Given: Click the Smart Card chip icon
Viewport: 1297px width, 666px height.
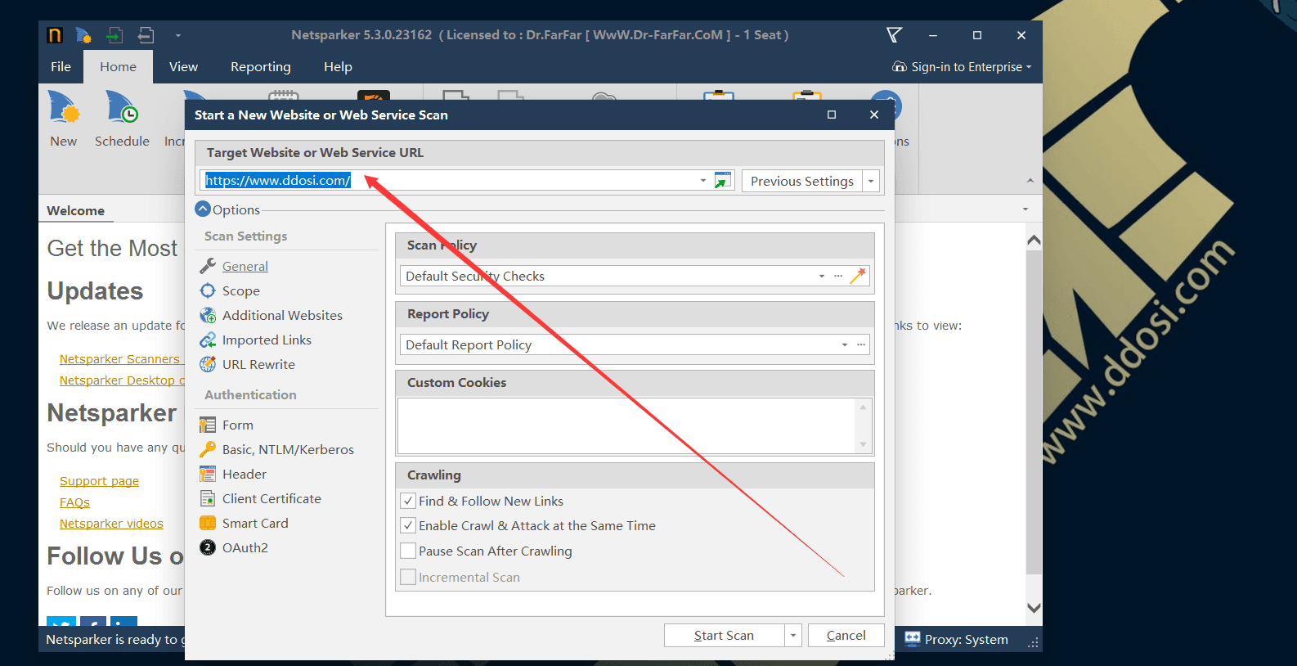Looking at the screenshot, I should click(x=208, y=523).
